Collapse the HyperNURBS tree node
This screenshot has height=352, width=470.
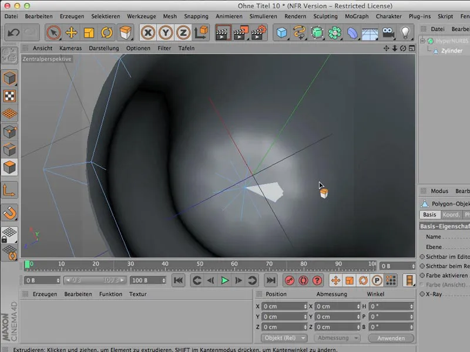coord(422,40)
